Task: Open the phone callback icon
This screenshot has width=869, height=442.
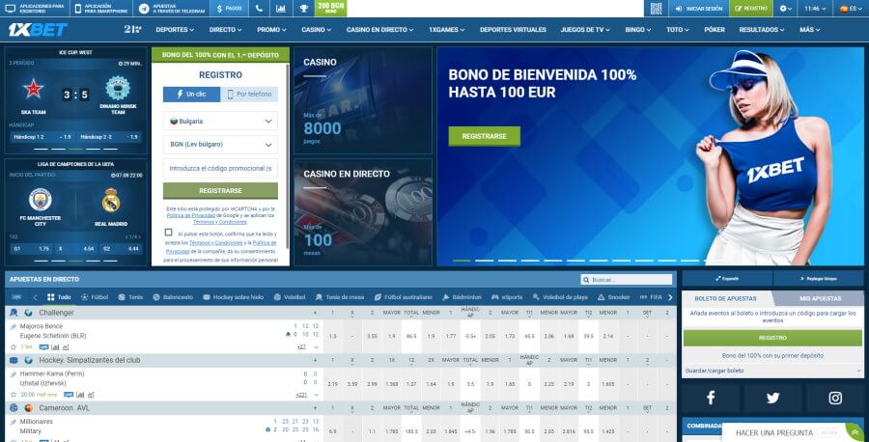Action: click(x=260, y=9)
